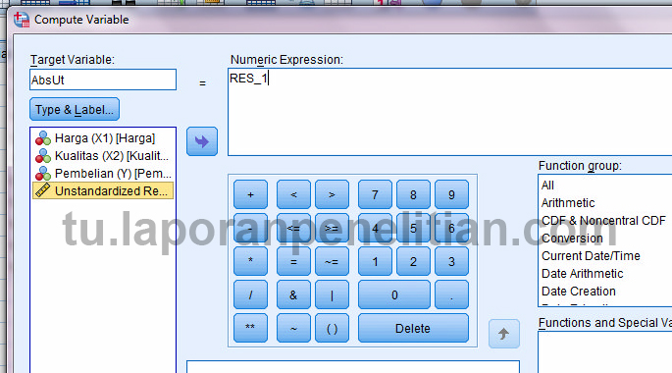Click the 9 keypad button
The height and width of the screenshot is (373, 672).
[x=451, y=194]
